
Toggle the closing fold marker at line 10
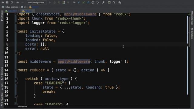pyautogui.click(x=16, y=53)
